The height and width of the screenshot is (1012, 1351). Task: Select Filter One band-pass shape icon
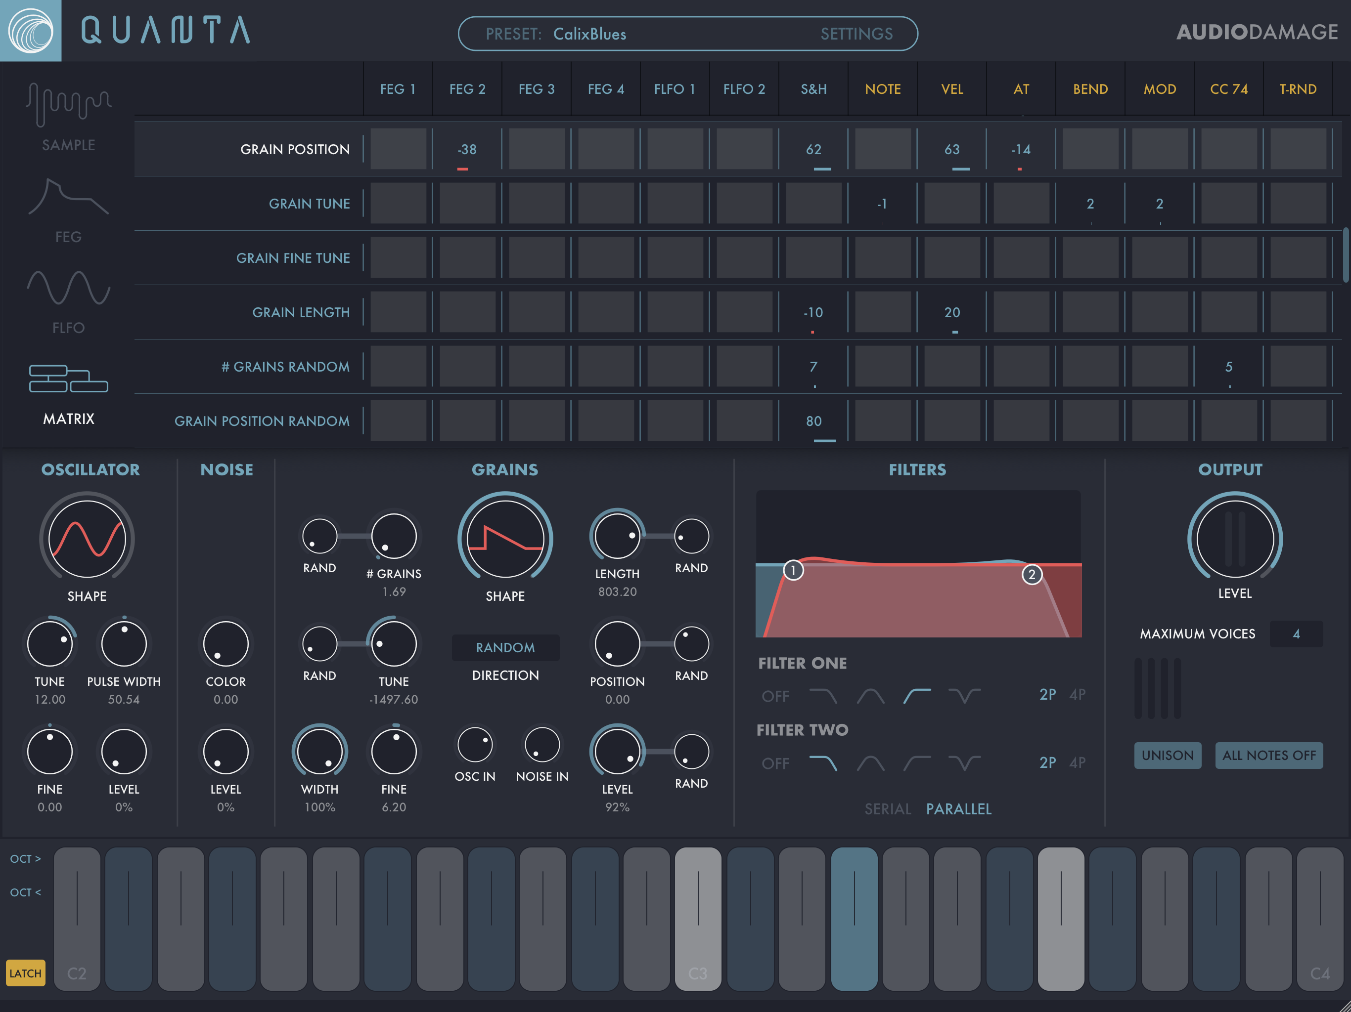[870, 695]
